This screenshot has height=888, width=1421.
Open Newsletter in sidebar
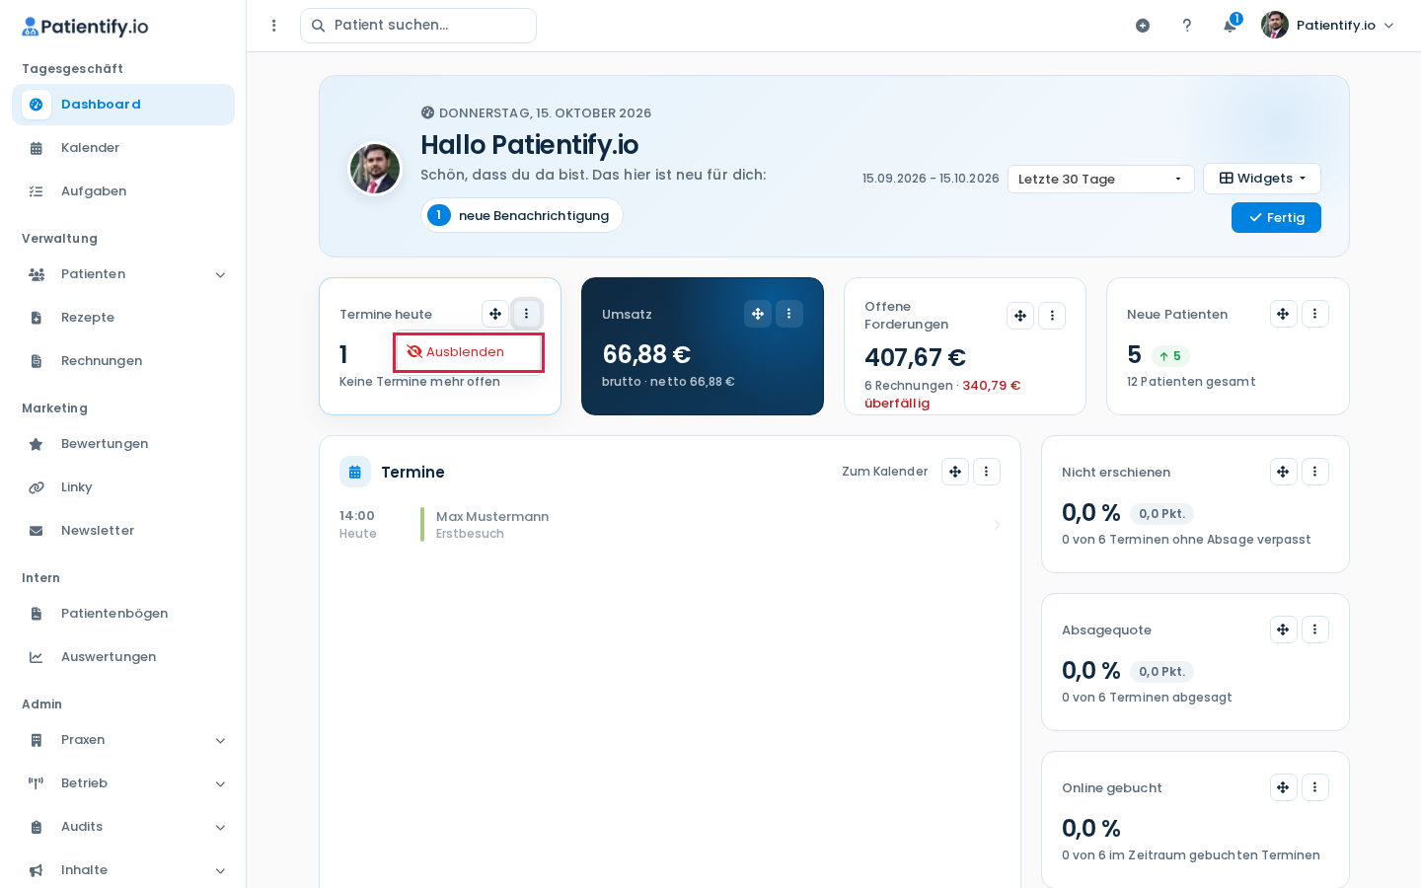(x=123, y=531)
